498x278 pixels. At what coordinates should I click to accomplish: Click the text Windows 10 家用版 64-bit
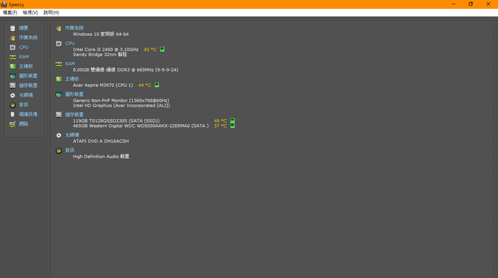click(101, 34)
